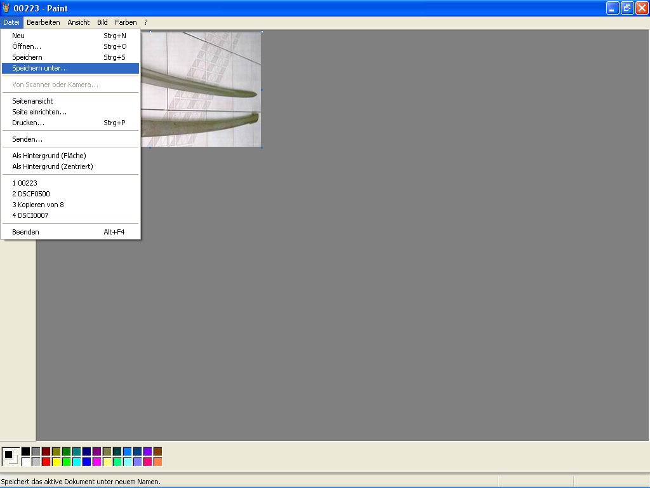Screen dimensions: 650x488
Task: Open the 'Farben' menu in the menu bar
Action: tap(126, 22)
